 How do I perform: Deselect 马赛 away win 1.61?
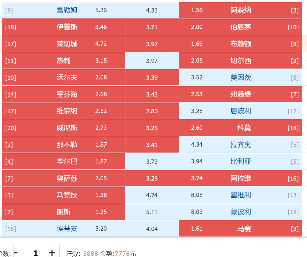(240, 229)
